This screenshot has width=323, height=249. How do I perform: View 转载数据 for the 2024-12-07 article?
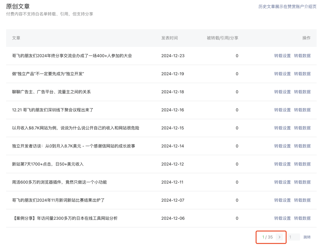coord(302,200)
